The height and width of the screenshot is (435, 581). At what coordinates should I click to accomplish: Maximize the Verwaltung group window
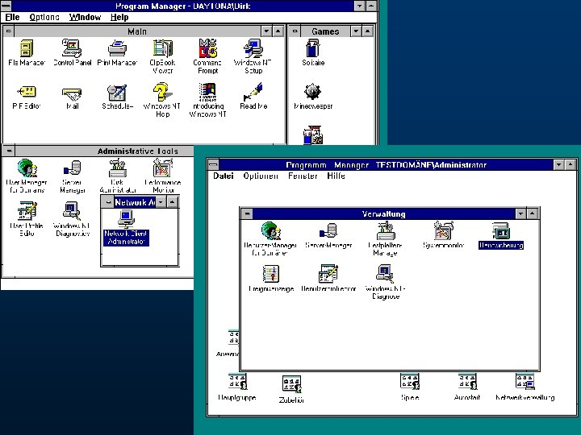(532, 213)
